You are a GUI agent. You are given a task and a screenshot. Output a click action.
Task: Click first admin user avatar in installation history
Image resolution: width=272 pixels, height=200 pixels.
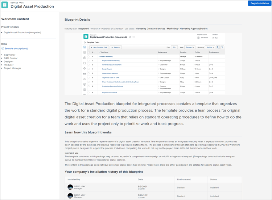(70, 187)
